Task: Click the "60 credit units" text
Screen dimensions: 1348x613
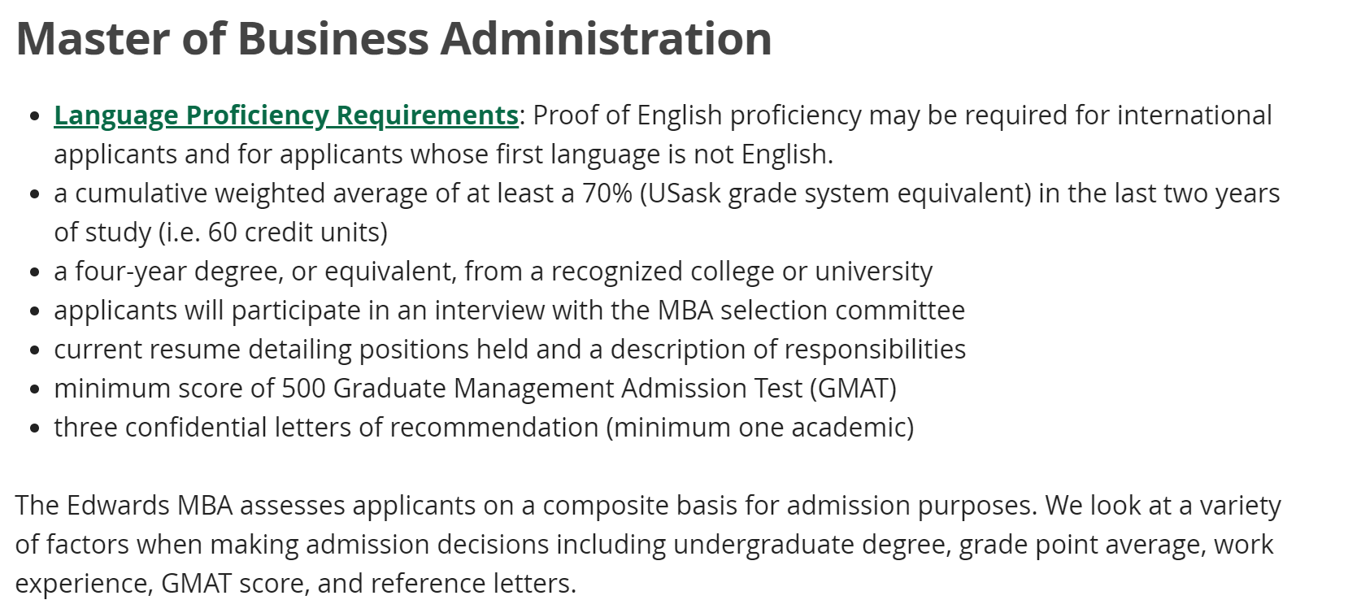Action: point(298,233)
